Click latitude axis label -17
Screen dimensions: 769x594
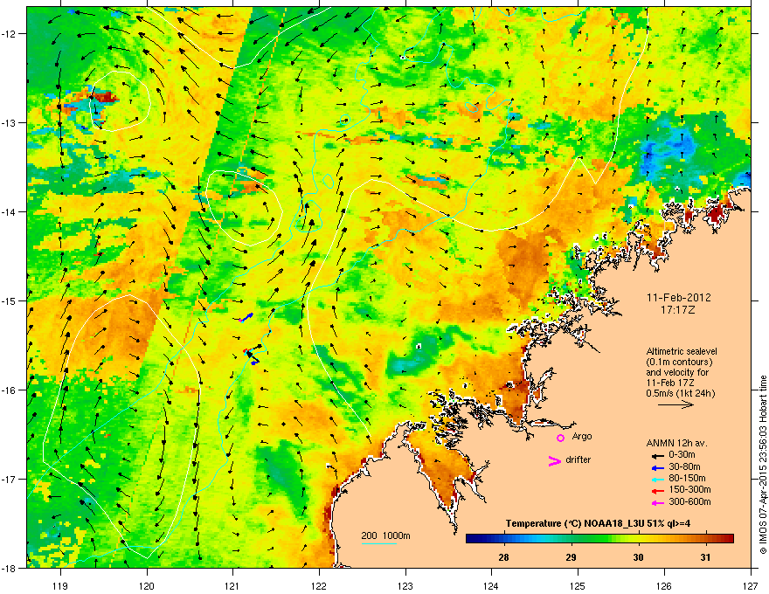point(10,479)
